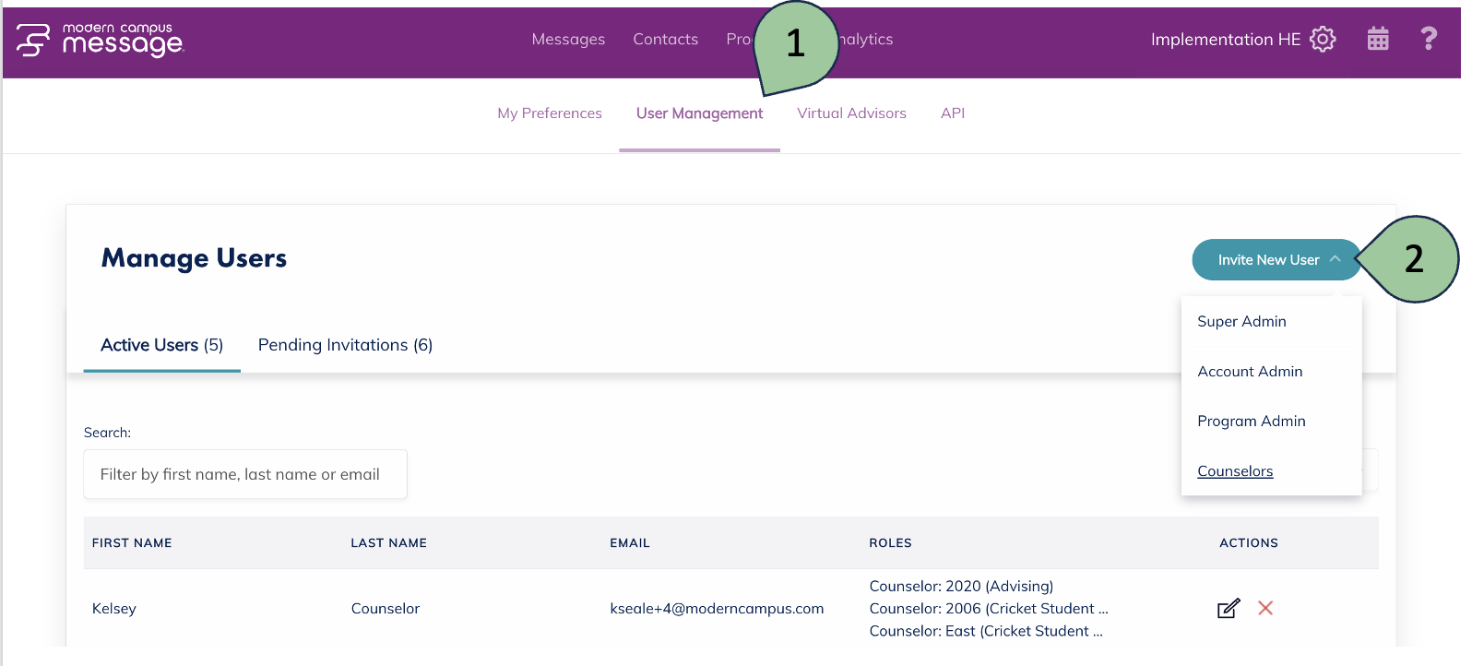1472x666 pixels.
Task: Navigate to Messages in top menu
Action: [x=568, y=40]
